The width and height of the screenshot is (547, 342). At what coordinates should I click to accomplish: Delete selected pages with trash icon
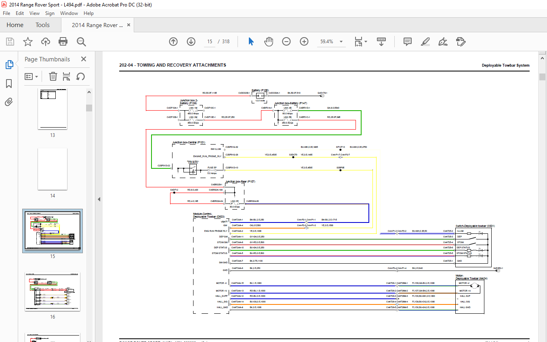tap(53, 76)
